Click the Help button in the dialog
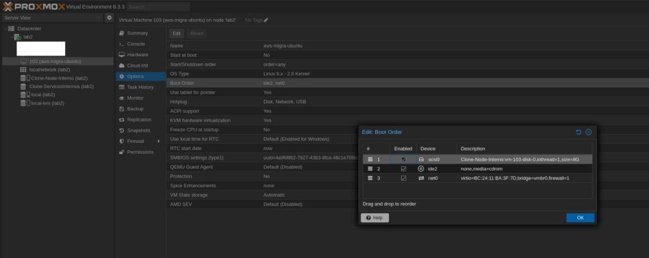649x258 pixels. click(374, 218)
